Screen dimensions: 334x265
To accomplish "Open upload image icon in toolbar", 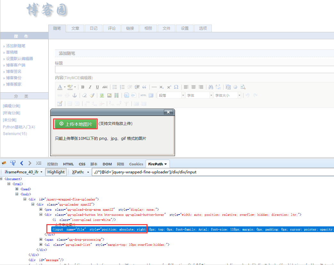I will 102,95.
